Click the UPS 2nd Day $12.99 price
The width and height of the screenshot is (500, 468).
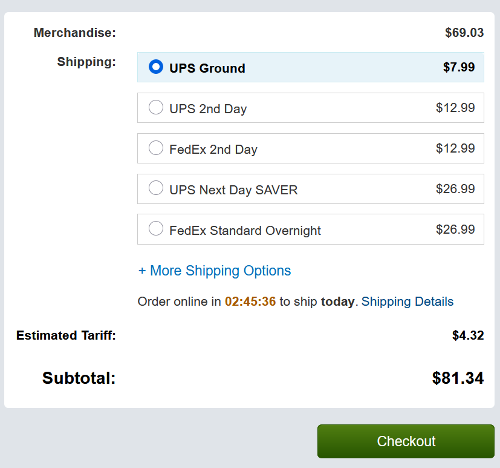(x=455, y=108)
